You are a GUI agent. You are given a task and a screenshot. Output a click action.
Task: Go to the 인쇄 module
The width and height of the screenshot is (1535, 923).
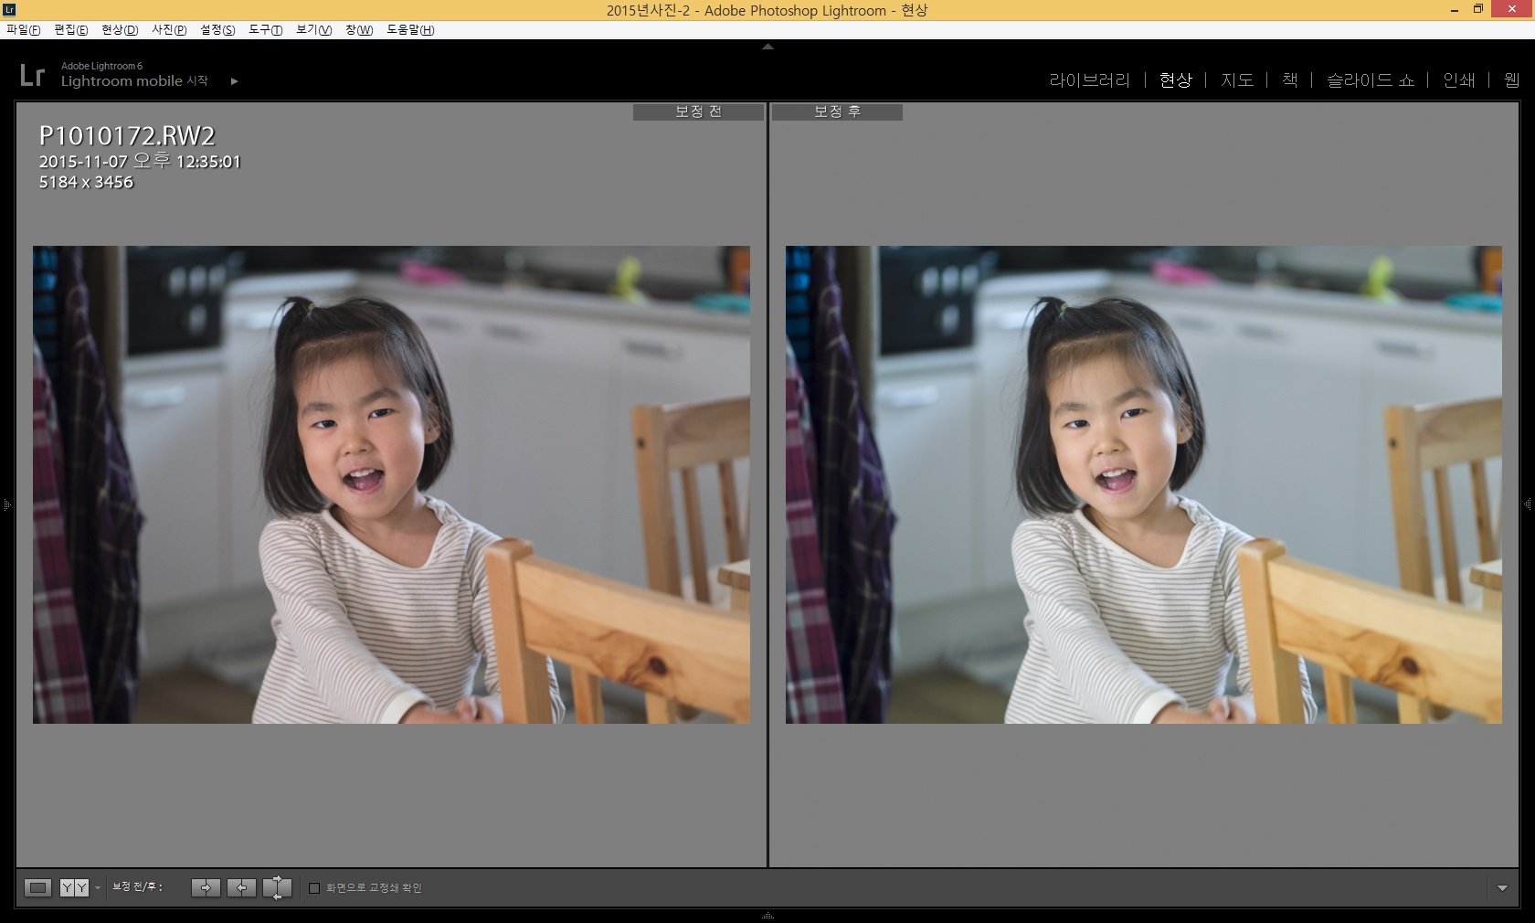[x=1458, y=80]
